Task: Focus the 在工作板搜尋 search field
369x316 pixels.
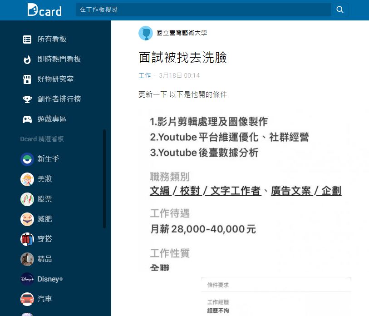Action: tap(203, 10)
